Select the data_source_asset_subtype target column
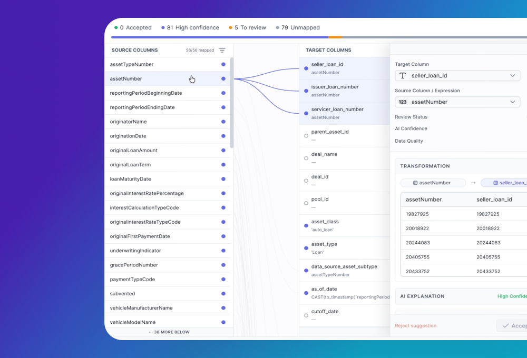Screen dimensions: 527x358 click(x=345, y=271)
